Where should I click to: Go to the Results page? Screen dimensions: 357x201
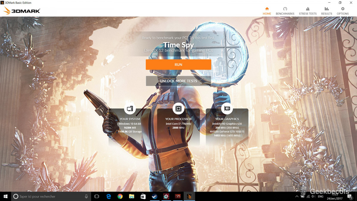326,11
